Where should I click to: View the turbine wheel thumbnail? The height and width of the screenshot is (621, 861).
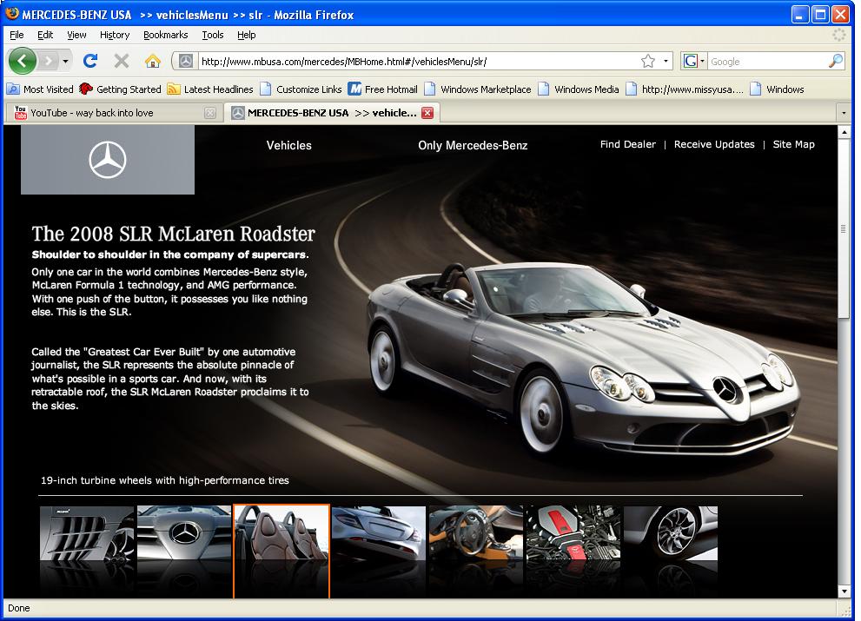[671, 532]
